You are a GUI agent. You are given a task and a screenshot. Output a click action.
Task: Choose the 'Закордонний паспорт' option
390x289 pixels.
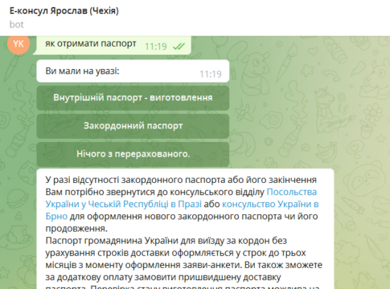tap(133, 126)
